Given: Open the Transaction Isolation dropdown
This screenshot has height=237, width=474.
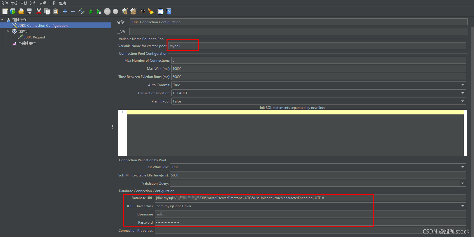Looking at the screenshot, I should pos(319,93).
